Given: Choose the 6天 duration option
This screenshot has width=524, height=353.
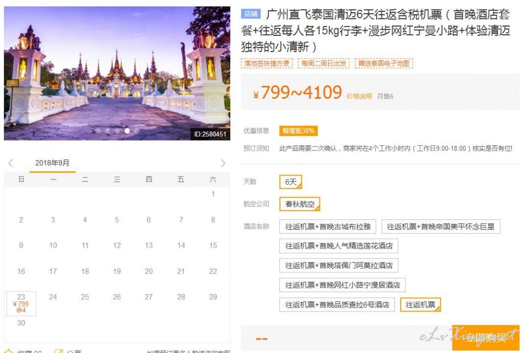Looking at the screenshot, I should pos(291,182).
